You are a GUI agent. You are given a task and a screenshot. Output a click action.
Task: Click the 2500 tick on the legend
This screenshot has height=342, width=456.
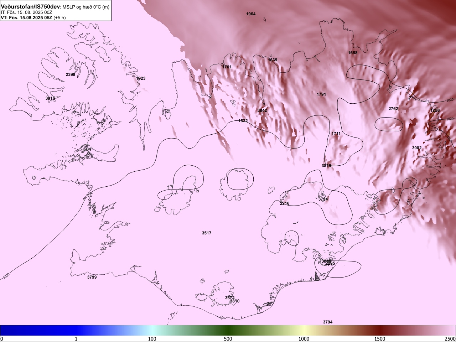450,338
